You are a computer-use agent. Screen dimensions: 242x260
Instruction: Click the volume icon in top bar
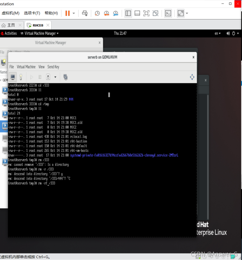[x=228, y=33]
